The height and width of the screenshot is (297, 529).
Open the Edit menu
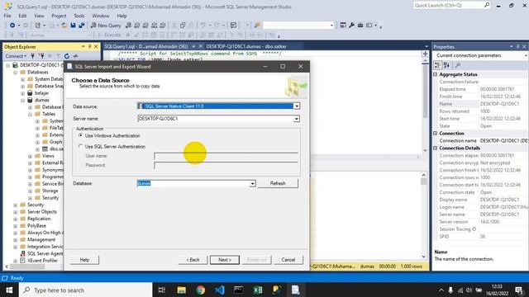click(x=22, y=16)
